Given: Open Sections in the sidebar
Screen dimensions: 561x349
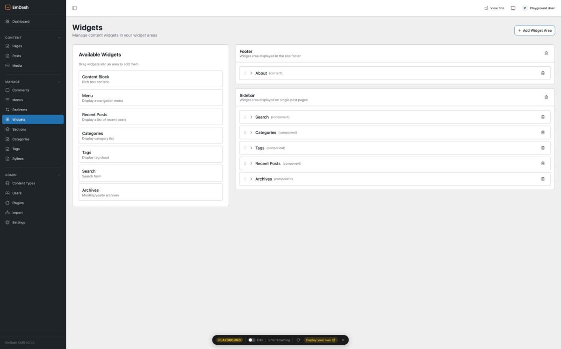Looking at the screenshot, I should (x=33, y=129).
